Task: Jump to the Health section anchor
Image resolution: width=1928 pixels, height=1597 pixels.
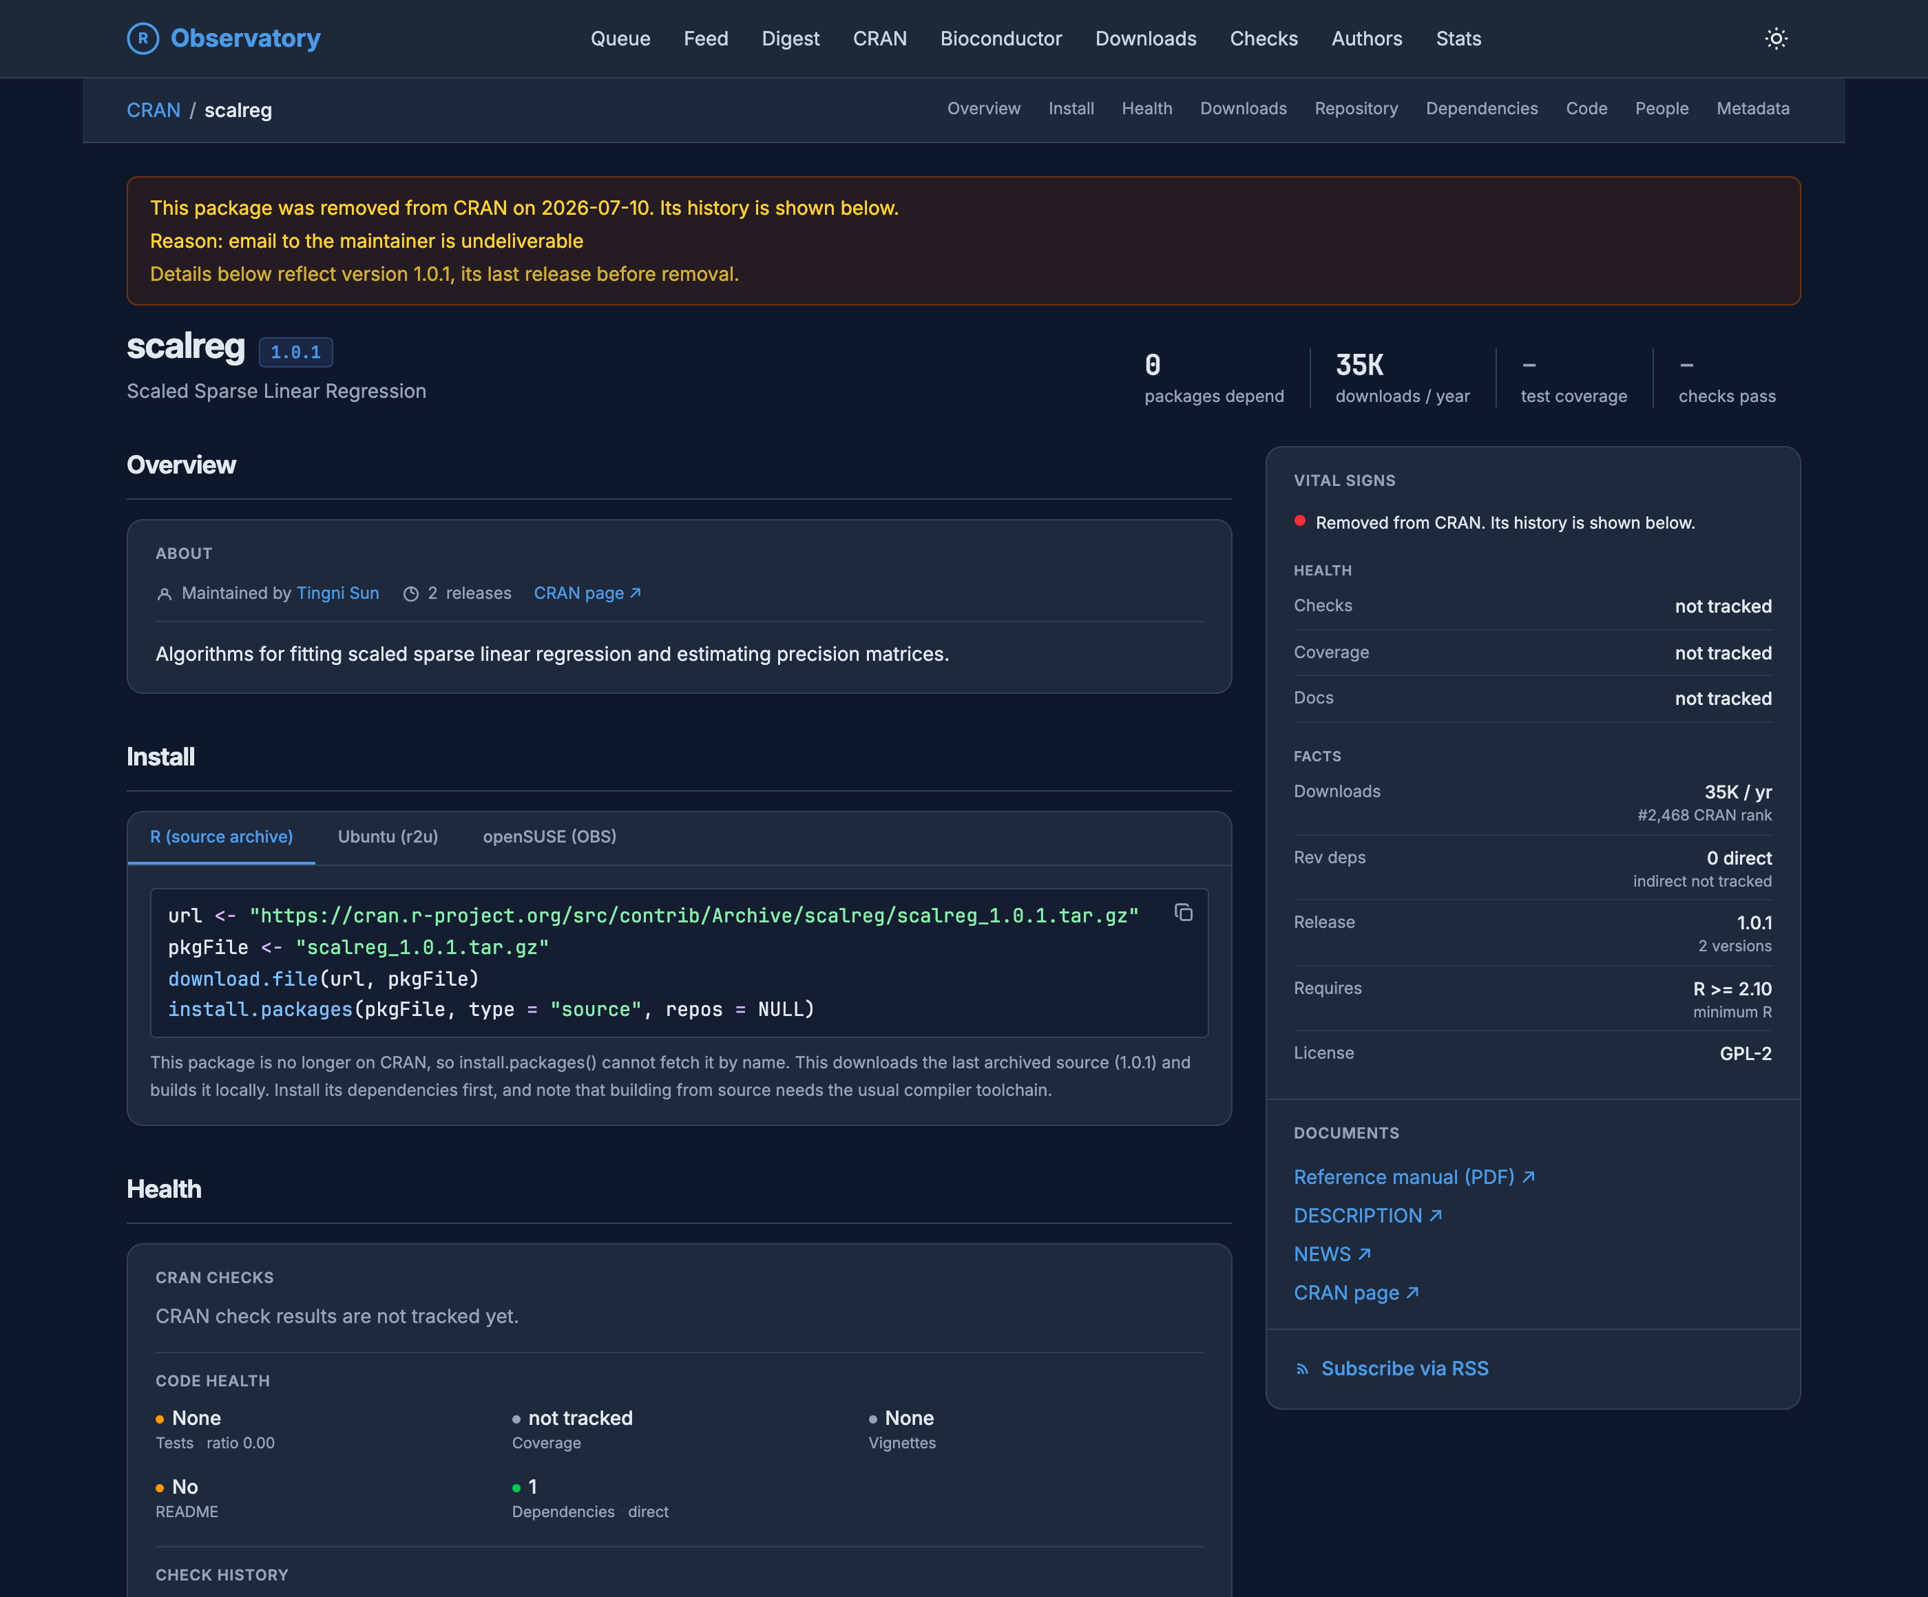Action: coord(1146,108)
